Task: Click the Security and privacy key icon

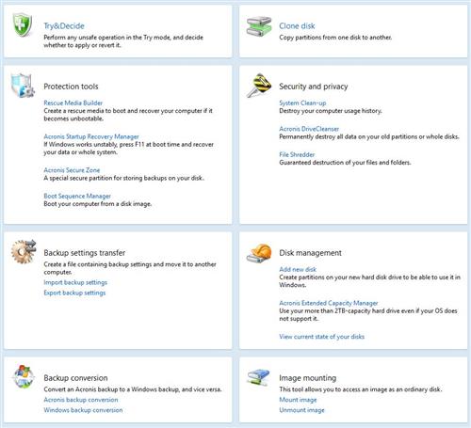Action: coord(259,86)
